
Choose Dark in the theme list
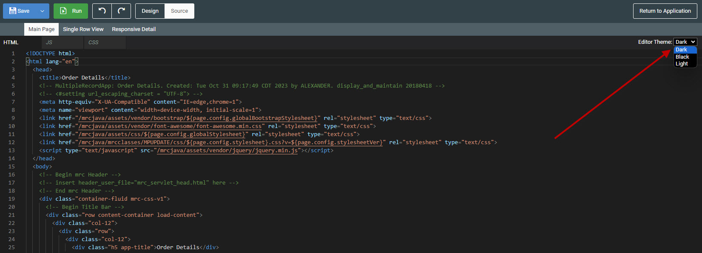pyautogui.click(x=685, y=50)
